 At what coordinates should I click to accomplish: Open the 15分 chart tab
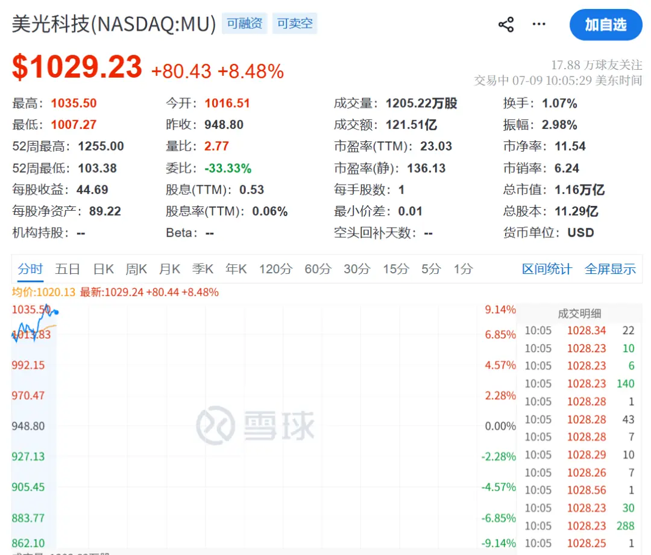(x=396, y=269)
